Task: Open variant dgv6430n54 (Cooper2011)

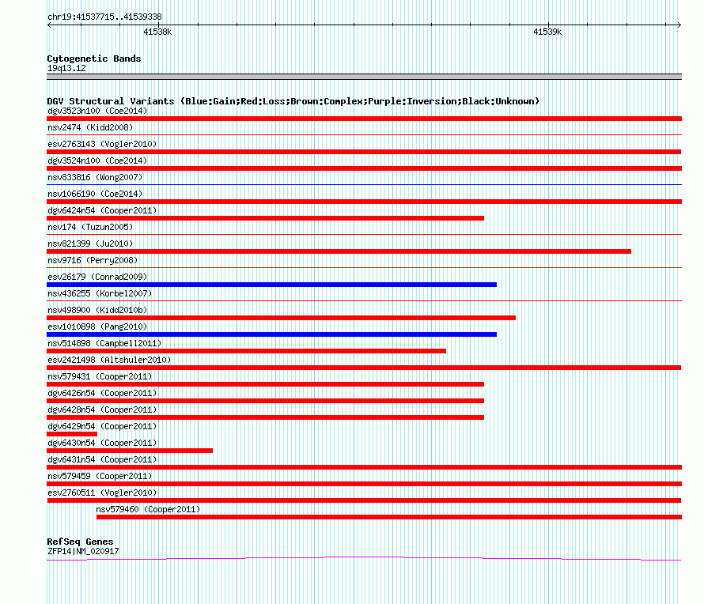Action: click(x=102, y=443)
